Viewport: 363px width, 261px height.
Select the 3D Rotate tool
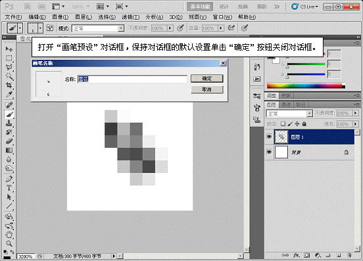tap(9, 217)
